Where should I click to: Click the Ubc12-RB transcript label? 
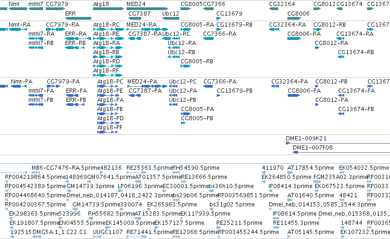pos(181,52)
